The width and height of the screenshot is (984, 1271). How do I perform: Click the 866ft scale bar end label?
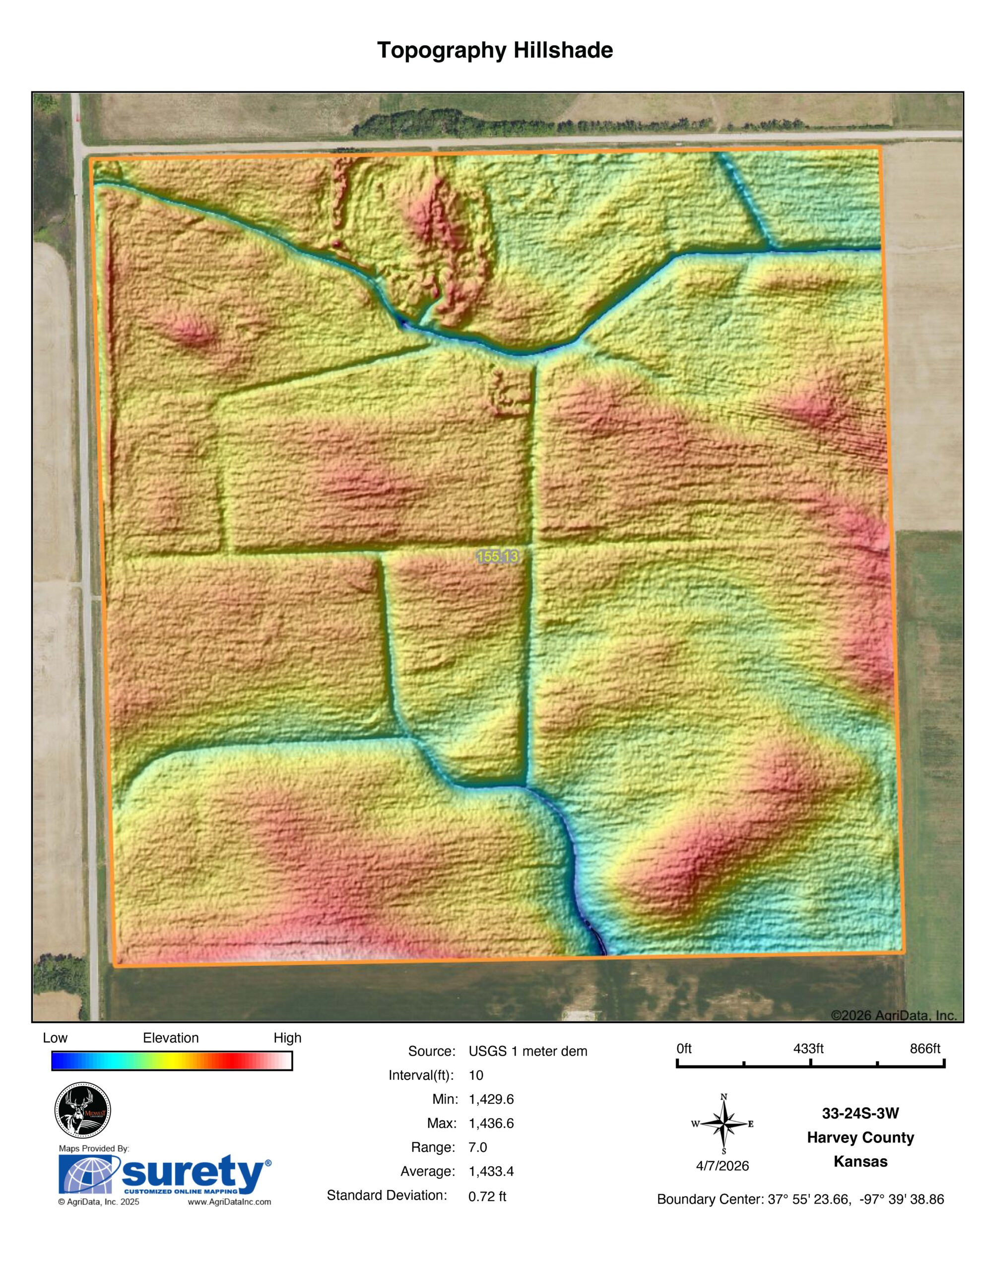coord(924,1049)
